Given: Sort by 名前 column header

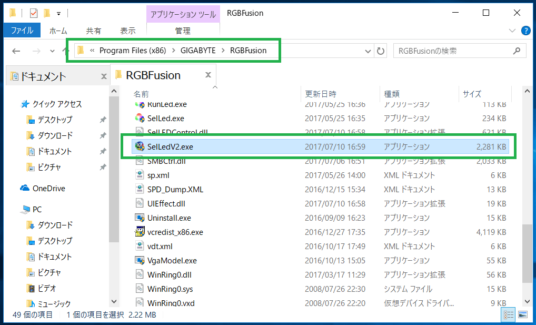Looking at the screenshot, I should click(141, 94).
